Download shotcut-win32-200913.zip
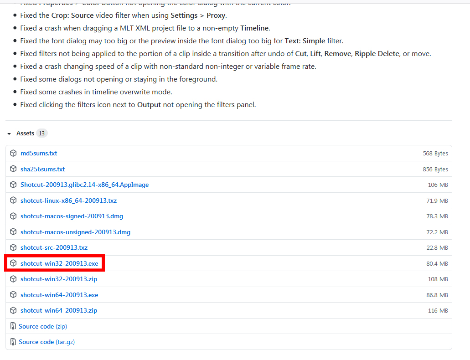 (x=59, y=279)
